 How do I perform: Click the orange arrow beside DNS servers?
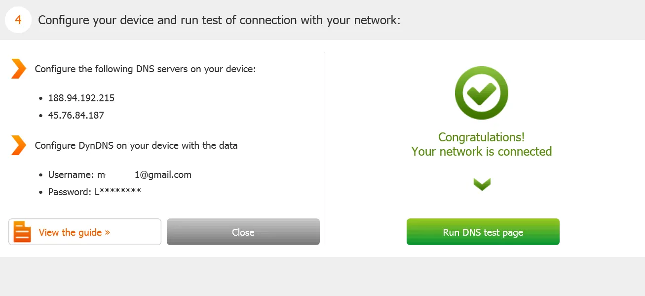click(19, 69)
